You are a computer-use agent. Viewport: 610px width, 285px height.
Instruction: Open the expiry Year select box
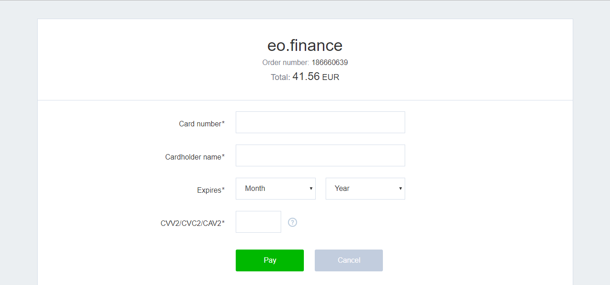365,189
